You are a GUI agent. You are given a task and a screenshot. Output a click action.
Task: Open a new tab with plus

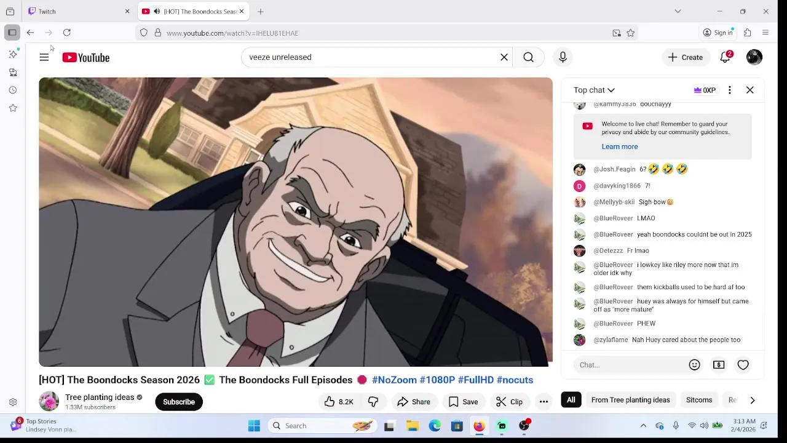261,11
